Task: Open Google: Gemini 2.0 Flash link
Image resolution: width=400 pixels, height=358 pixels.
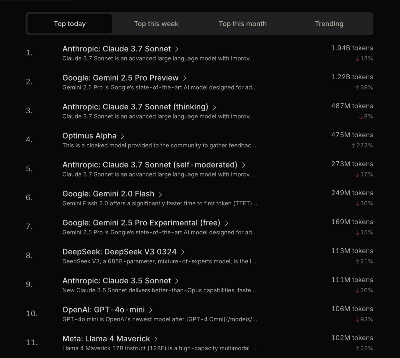Action: [108, 194]
